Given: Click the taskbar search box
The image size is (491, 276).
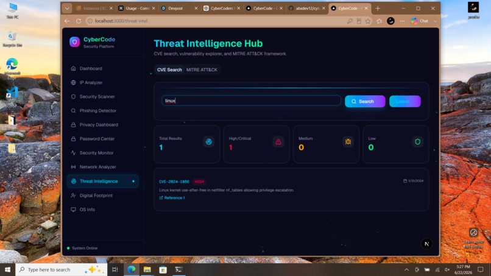Looking at the screenshot, I should [62, 269].
